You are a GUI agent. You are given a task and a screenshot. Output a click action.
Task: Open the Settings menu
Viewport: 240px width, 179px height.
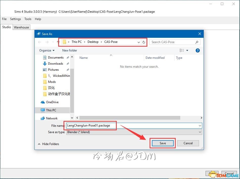point(15,19)
